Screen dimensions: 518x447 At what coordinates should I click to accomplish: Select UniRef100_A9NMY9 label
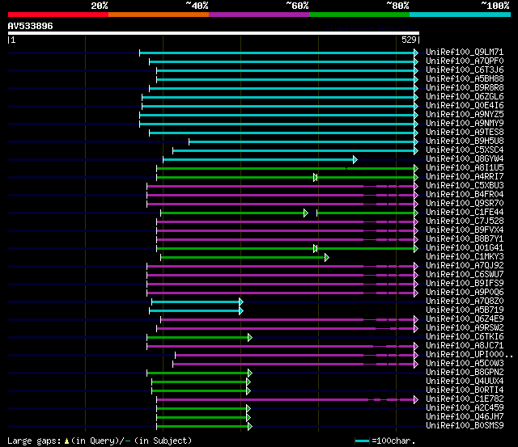[465, 124]
